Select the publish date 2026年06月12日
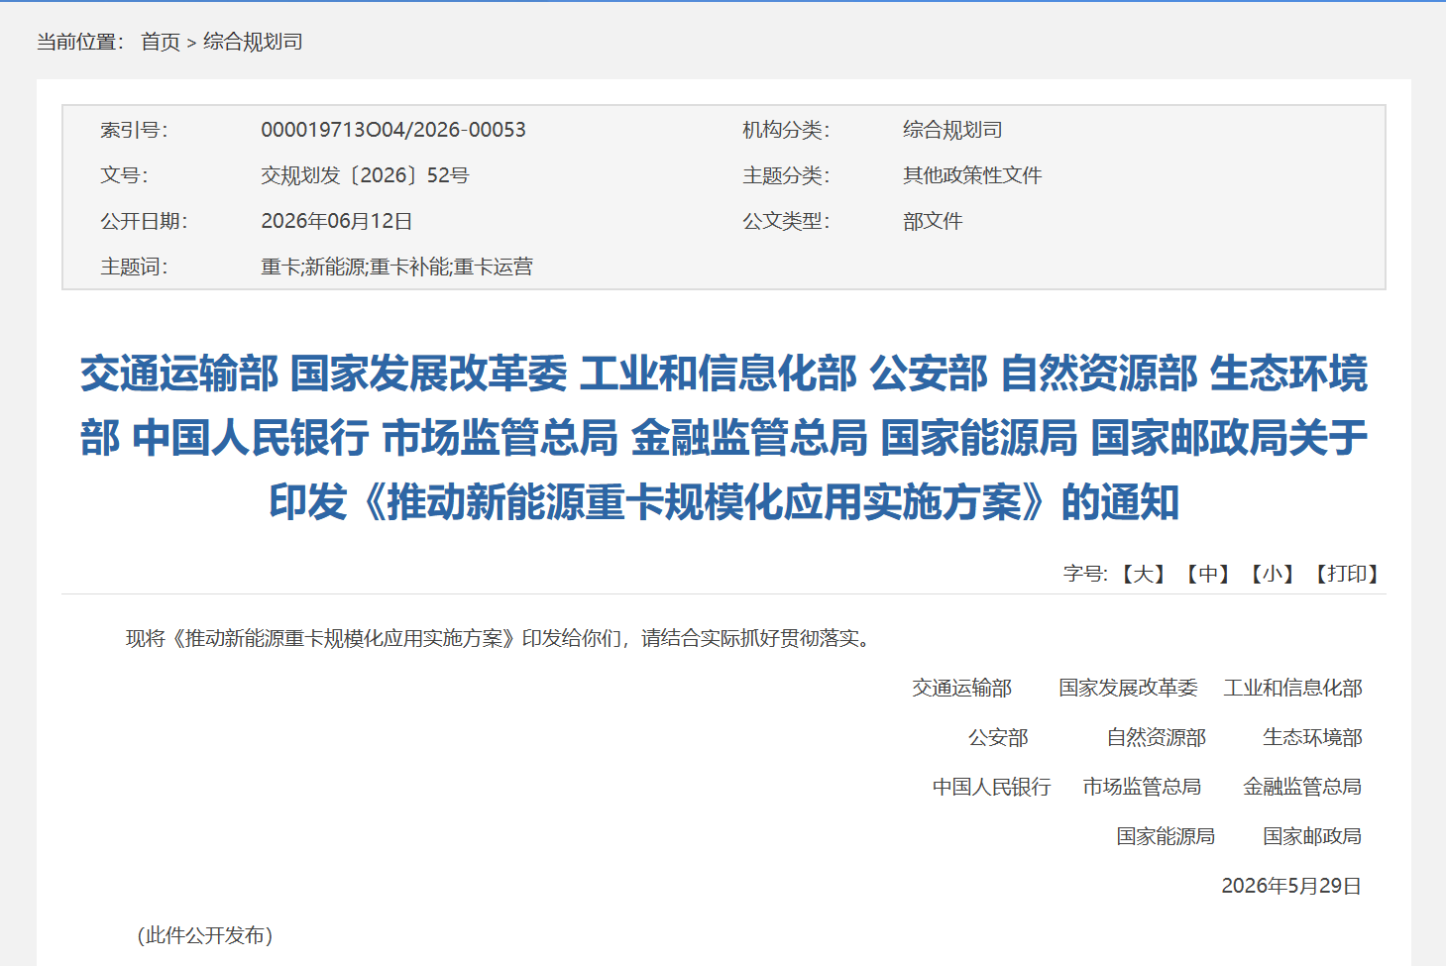The image size is (1446, 966). pyautogui.click(x=337, y=221)
